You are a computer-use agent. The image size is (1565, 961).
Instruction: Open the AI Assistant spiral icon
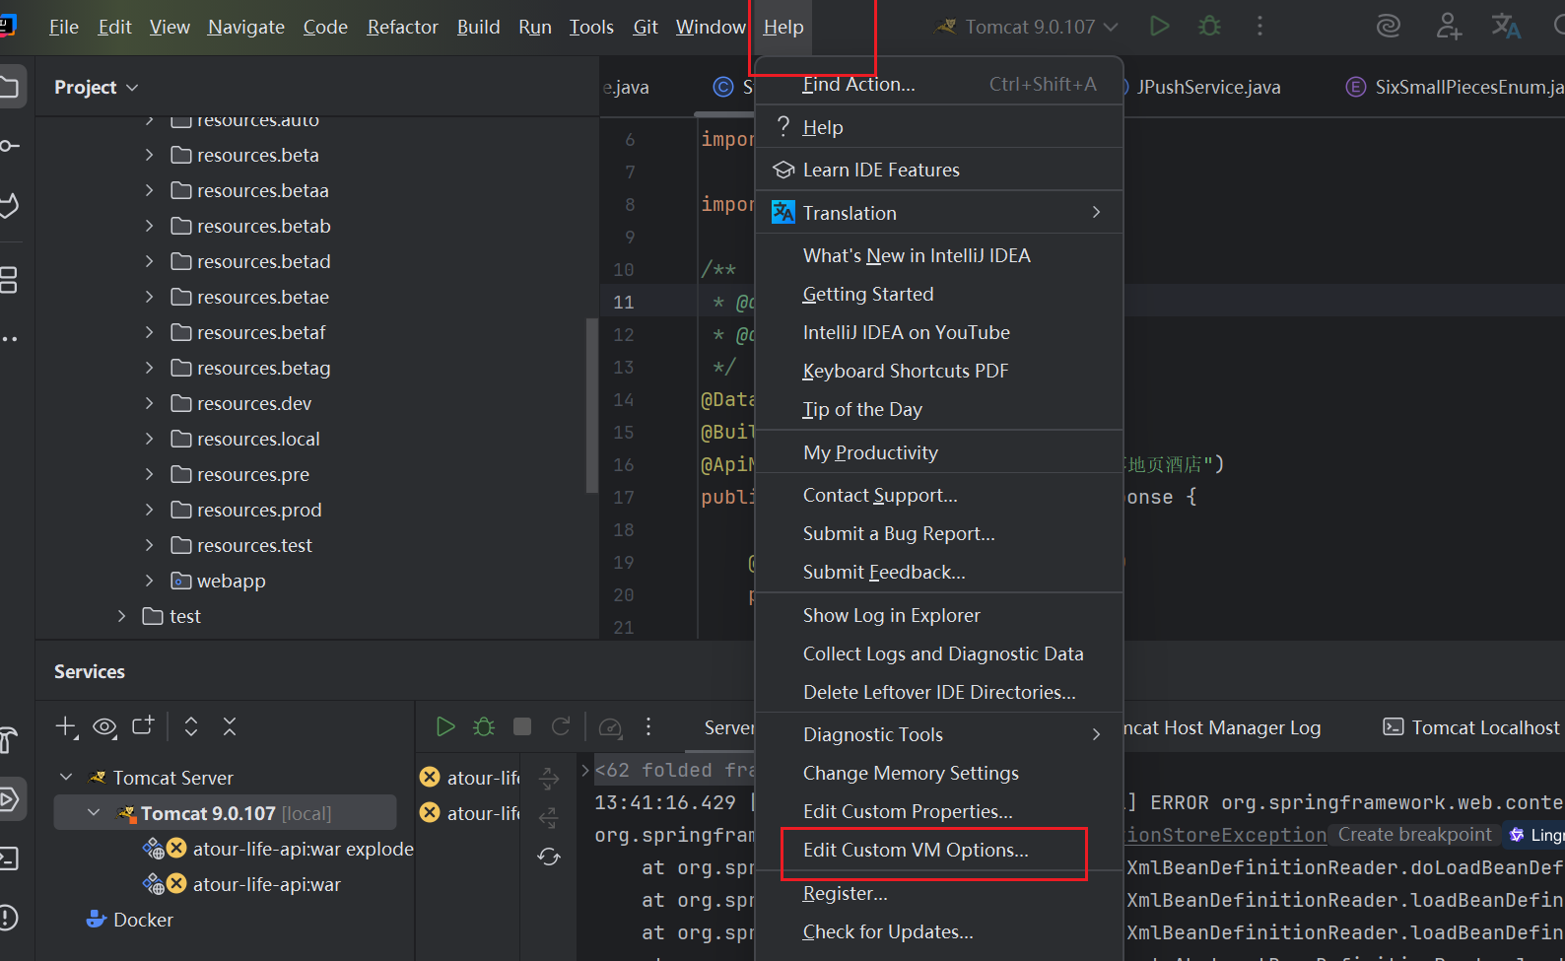1389,27
